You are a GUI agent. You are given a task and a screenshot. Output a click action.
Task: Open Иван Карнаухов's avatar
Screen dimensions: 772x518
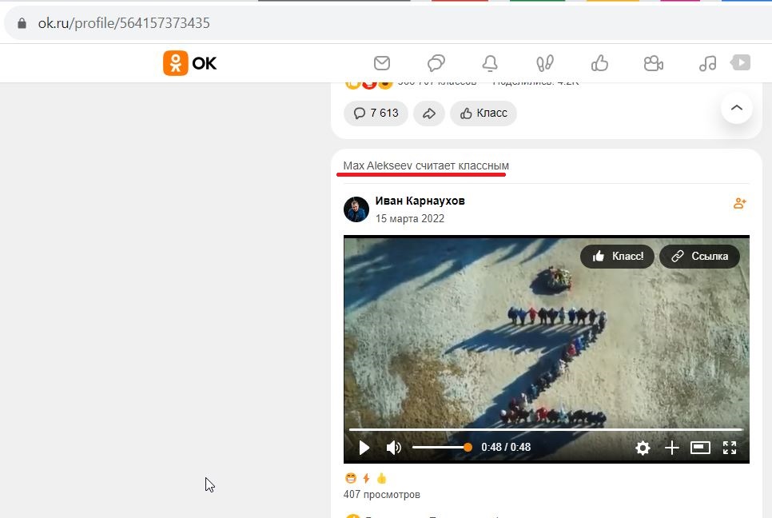[x=356, y=209]
